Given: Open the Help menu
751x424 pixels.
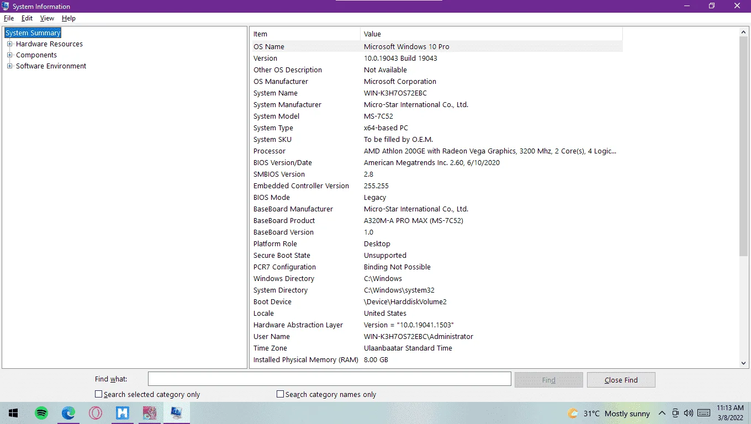Looking at the screenshot, I should 68,18.
